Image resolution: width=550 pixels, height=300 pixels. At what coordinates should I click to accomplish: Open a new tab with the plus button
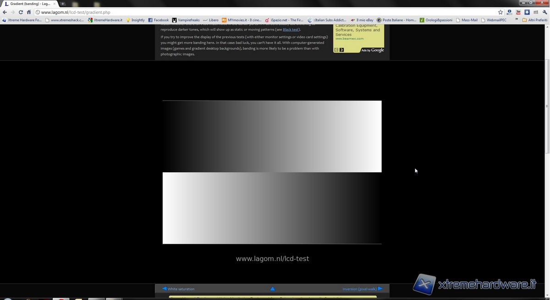(x=63, y=4)
